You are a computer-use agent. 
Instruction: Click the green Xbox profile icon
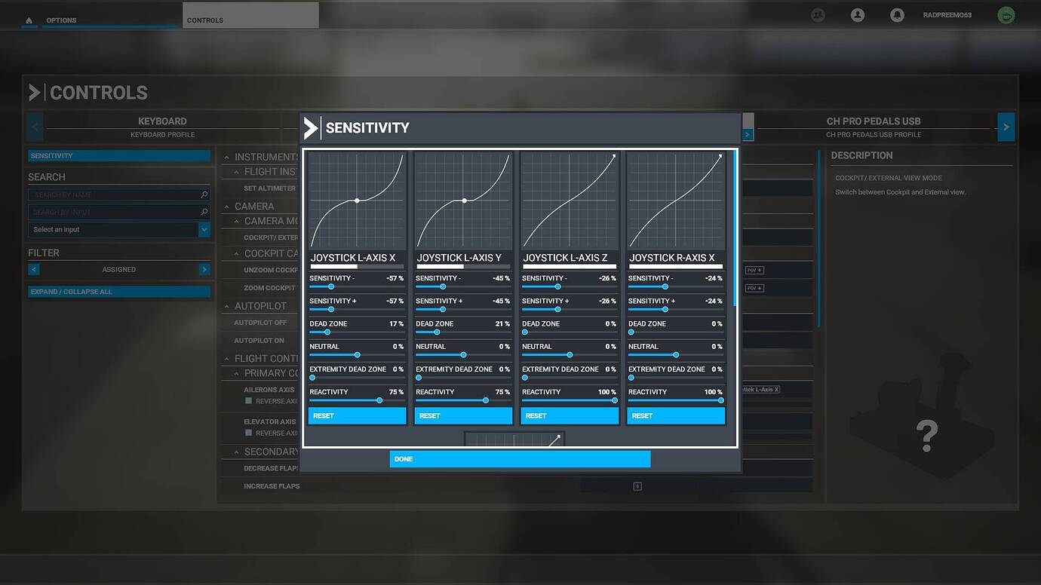1006,14
